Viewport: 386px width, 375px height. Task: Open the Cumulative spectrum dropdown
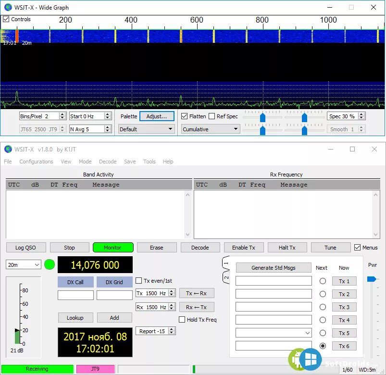point(211,129)
